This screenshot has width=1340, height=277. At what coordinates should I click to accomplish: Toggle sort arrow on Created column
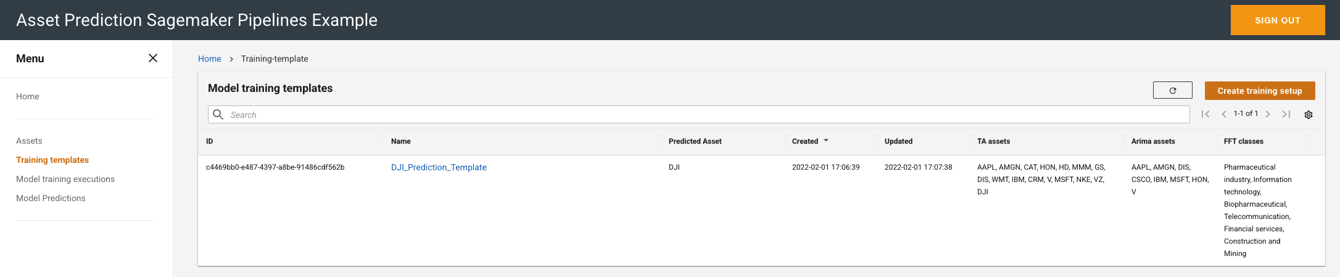tap(826, 141)
